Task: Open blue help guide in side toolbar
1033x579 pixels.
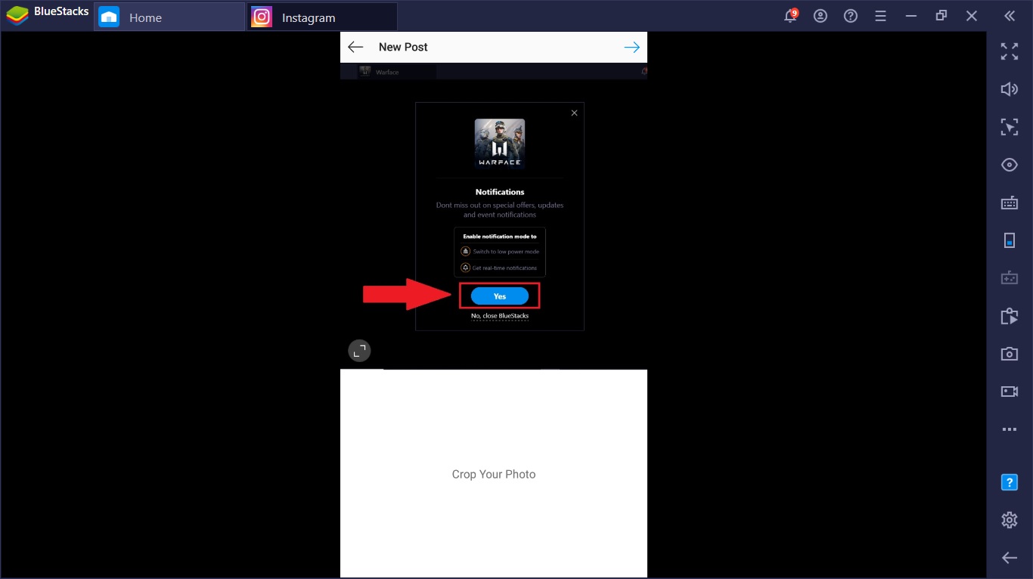Action: click(1010, 482)
